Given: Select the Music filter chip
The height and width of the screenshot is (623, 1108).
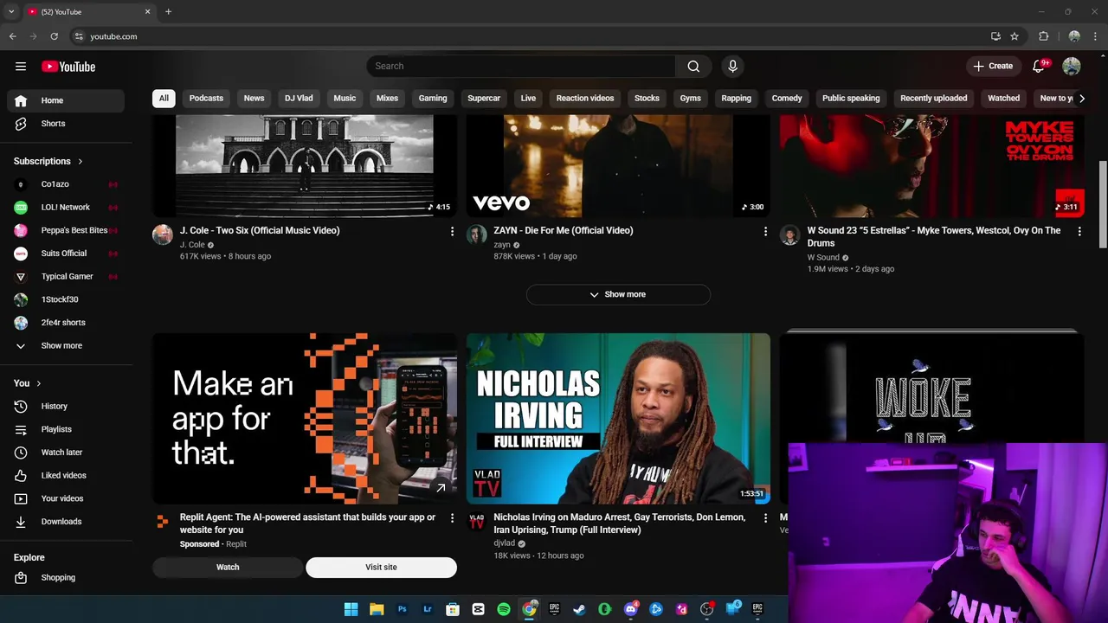Looking at the screenshot, I should (345, 98).
